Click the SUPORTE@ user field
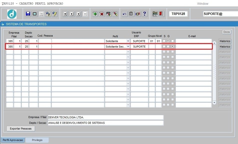 220,14
